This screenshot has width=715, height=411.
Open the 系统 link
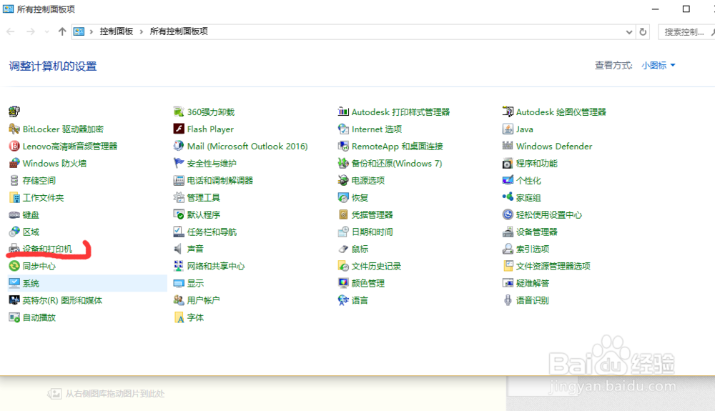click(31, 283)
